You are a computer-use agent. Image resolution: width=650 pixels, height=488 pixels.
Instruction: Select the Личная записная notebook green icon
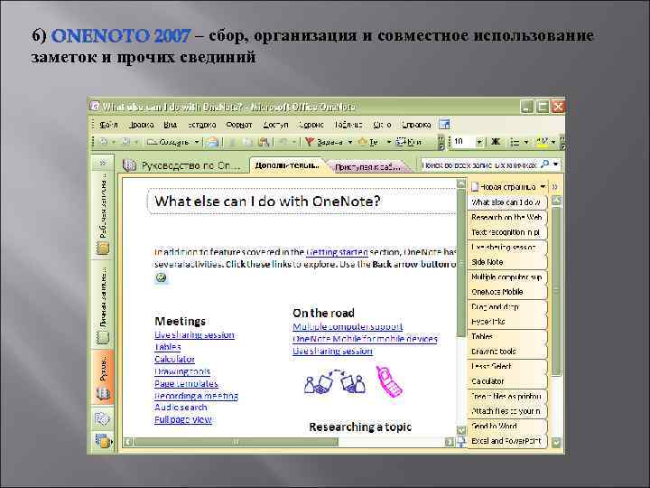[103, 337]
